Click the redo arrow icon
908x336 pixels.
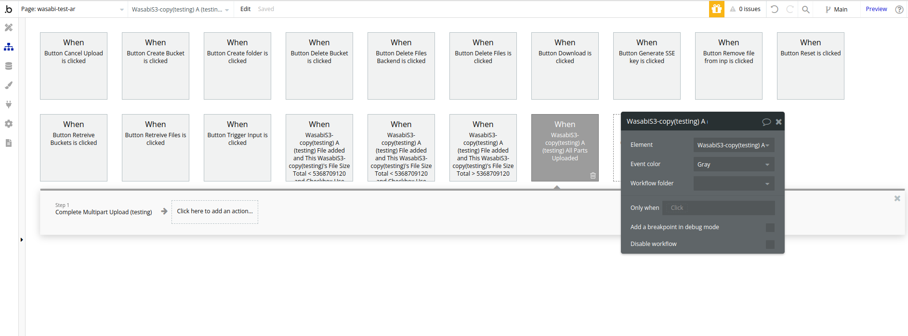[790, 9]
